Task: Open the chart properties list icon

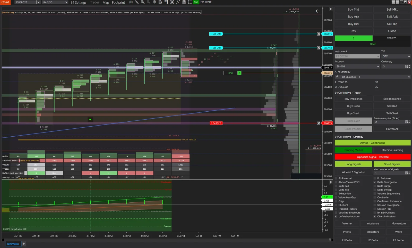Action: pos(190,2)
